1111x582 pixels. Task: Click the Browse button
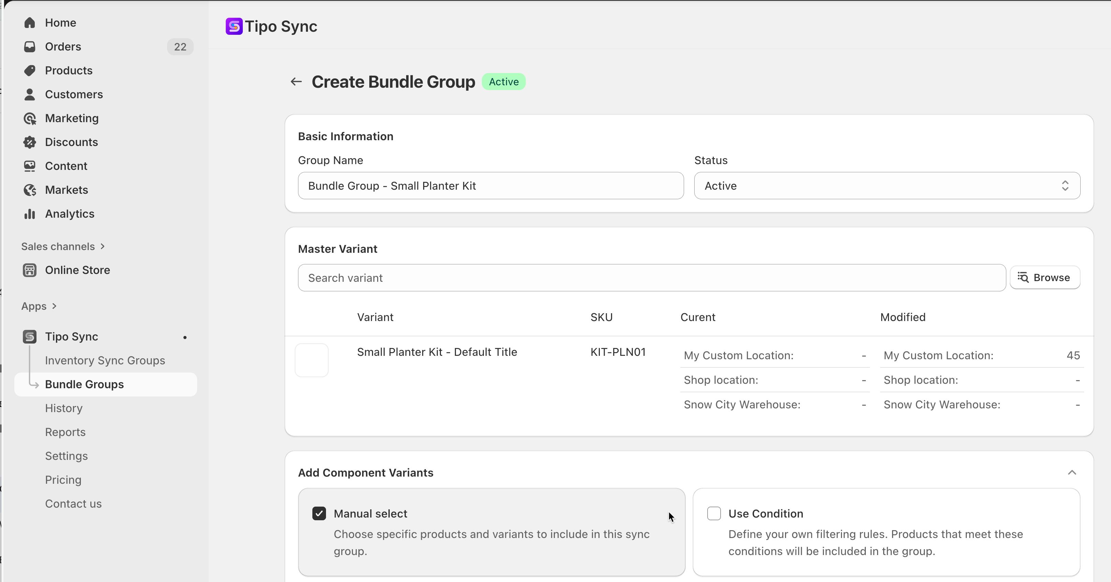[1045, 277]
